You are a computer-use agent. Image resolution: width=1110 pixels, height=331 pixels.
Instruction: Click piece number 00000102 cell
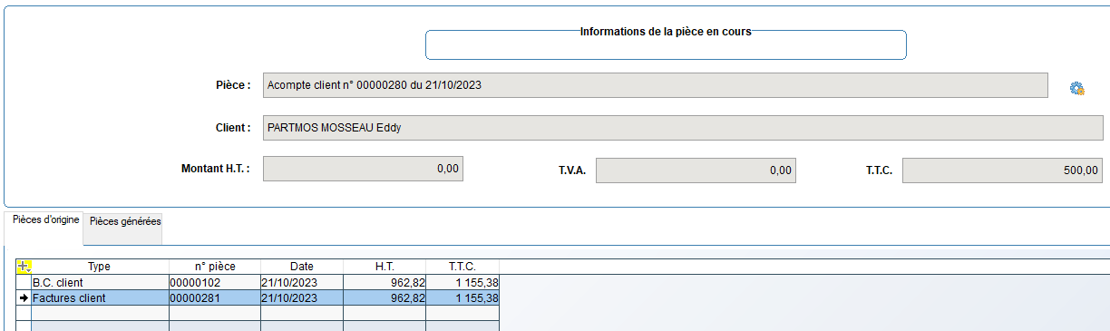(x=215, y=283)
